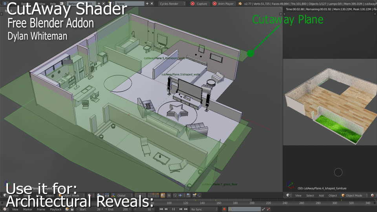Click the preview range clock icon
The height and width of the screenshot is (212, 377).
tap(67, 209)
